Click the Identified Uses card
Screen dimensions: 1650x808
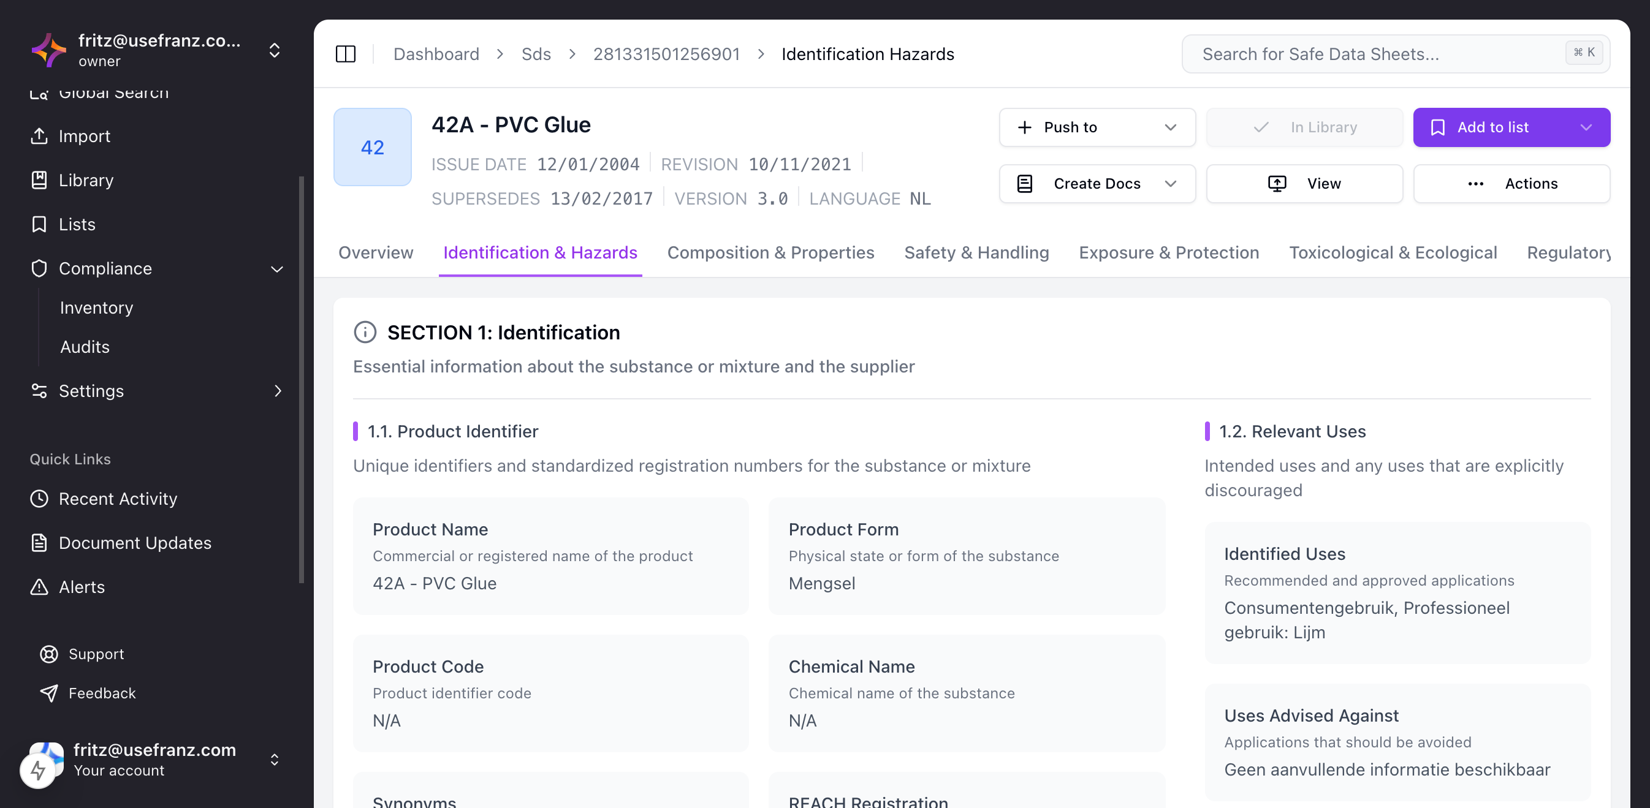[x=1397, y=592]
